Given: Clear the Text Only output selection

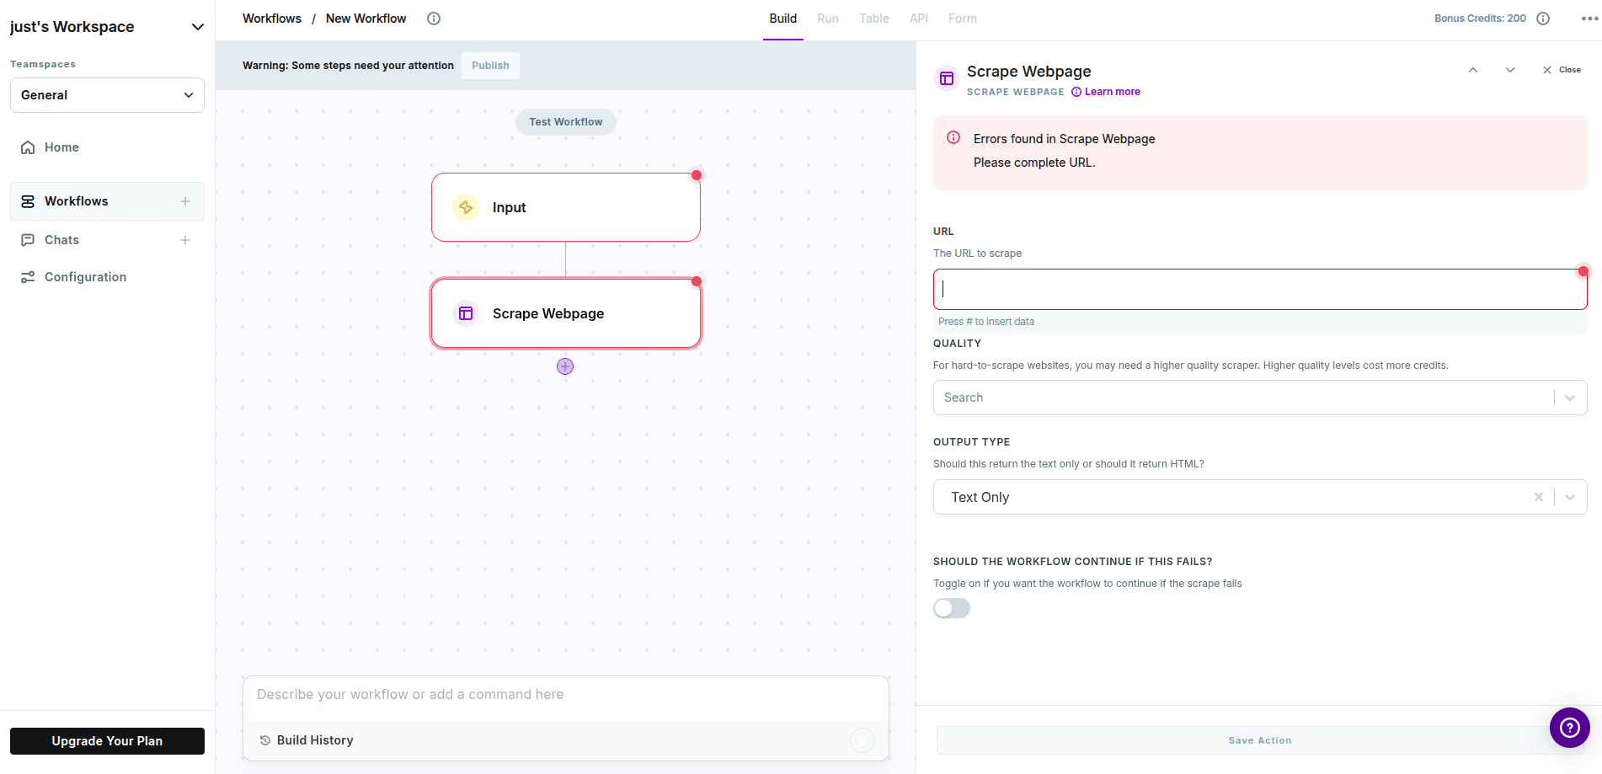Looking at the screenshot, I should click(1539, 497).
